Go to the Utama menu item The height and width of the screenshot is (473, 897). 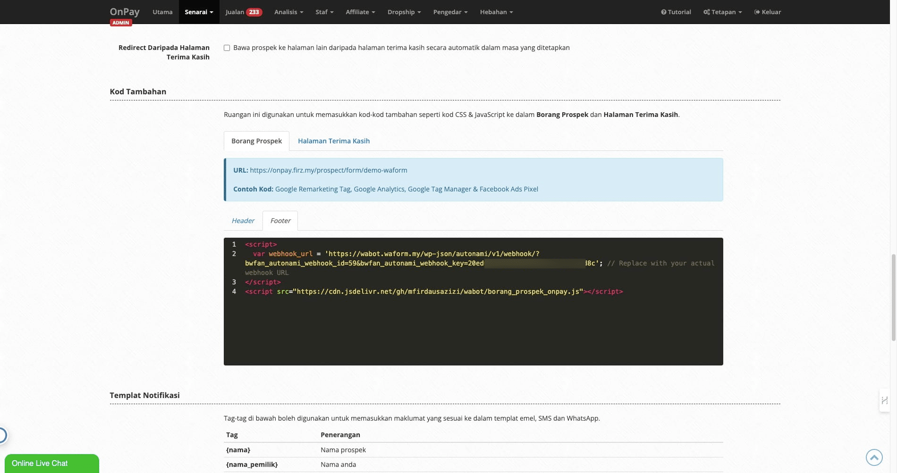pos(162,12)
